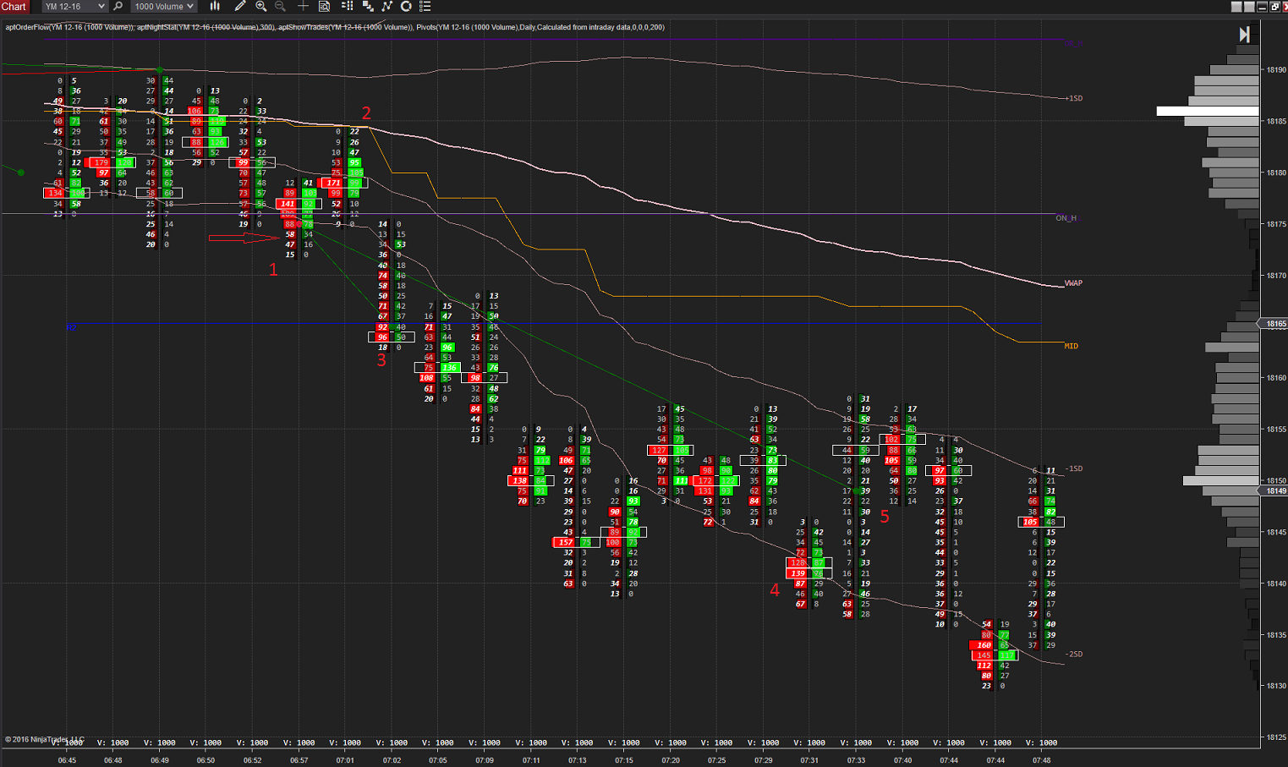The image size is (1288, 767).
Task: Select the drawing tools pencil
Action: point(240,7)
